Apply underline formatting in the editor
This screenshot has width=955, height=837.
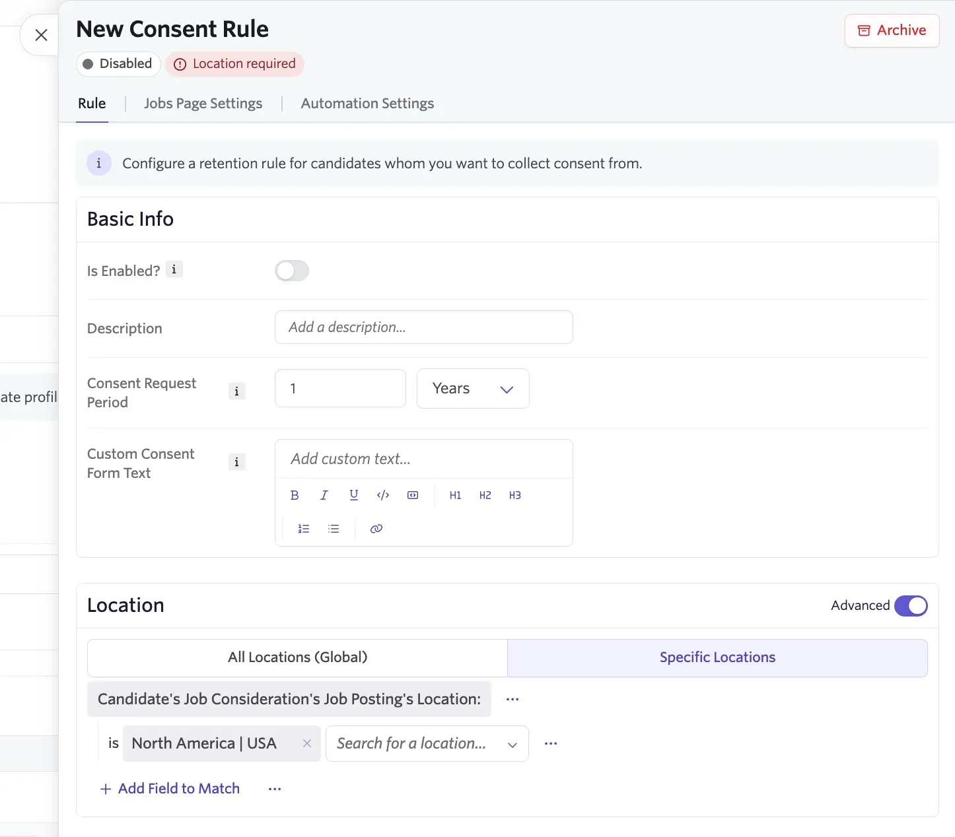(x=354, y=495)
